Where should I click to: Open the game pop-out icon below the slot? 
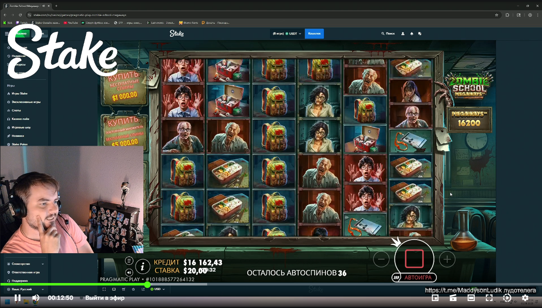143,289
